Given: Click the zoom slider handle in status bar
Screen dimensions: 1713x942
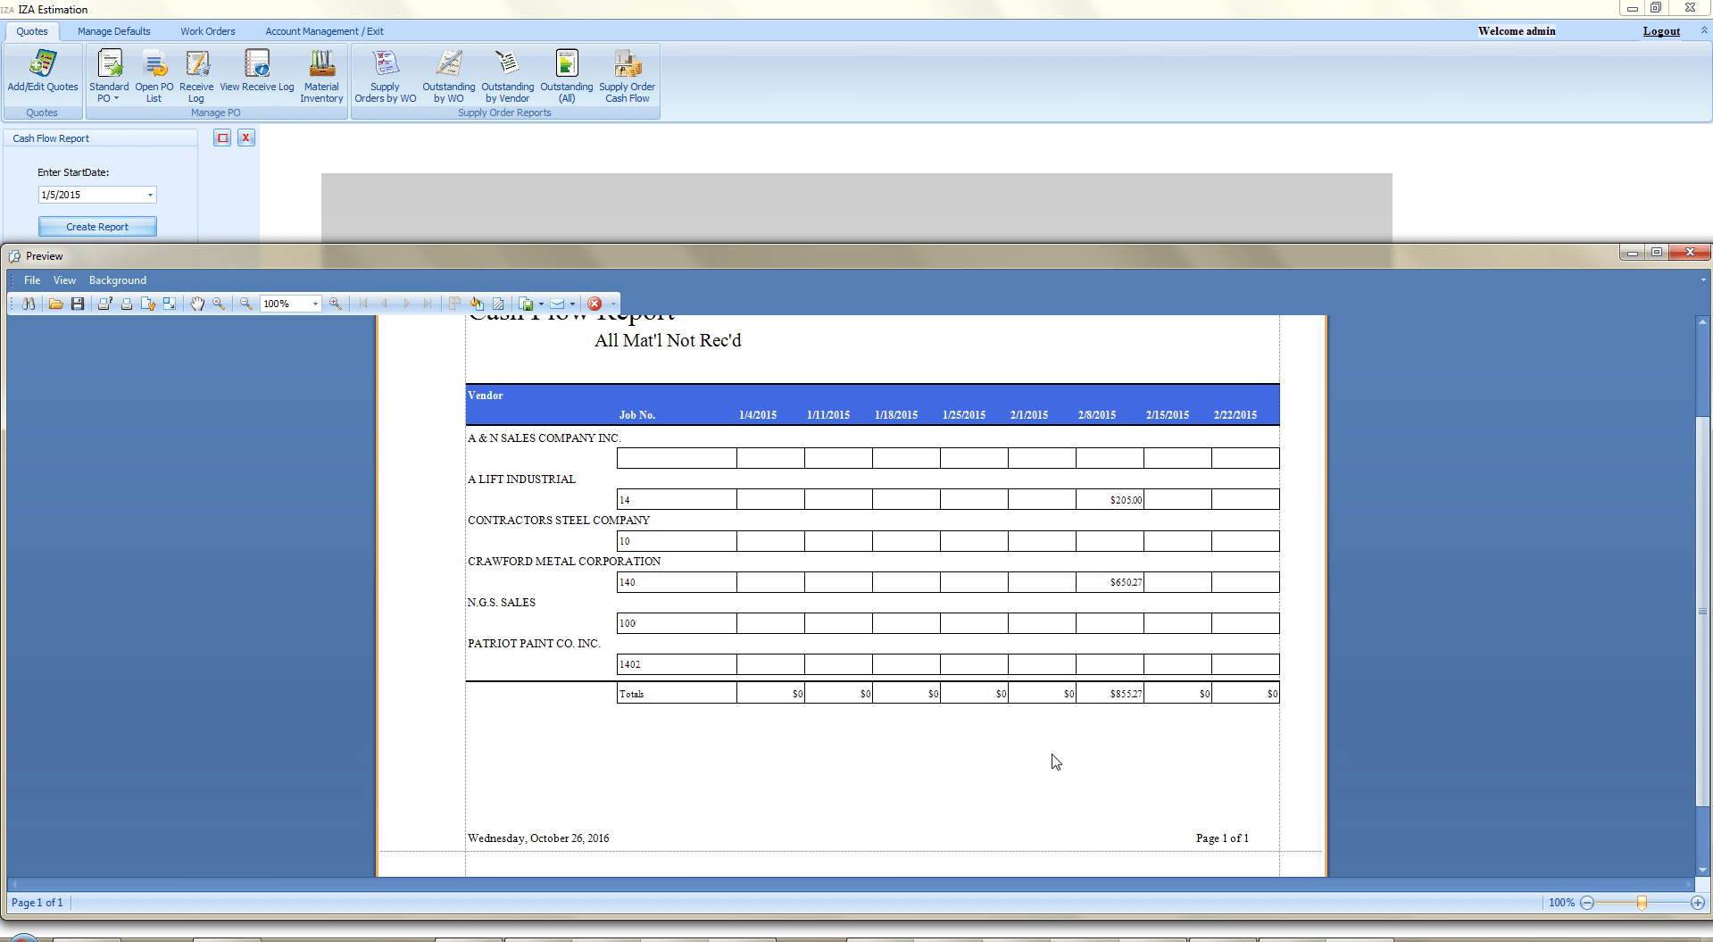Looking at the screenshot, I should 1642,903.
